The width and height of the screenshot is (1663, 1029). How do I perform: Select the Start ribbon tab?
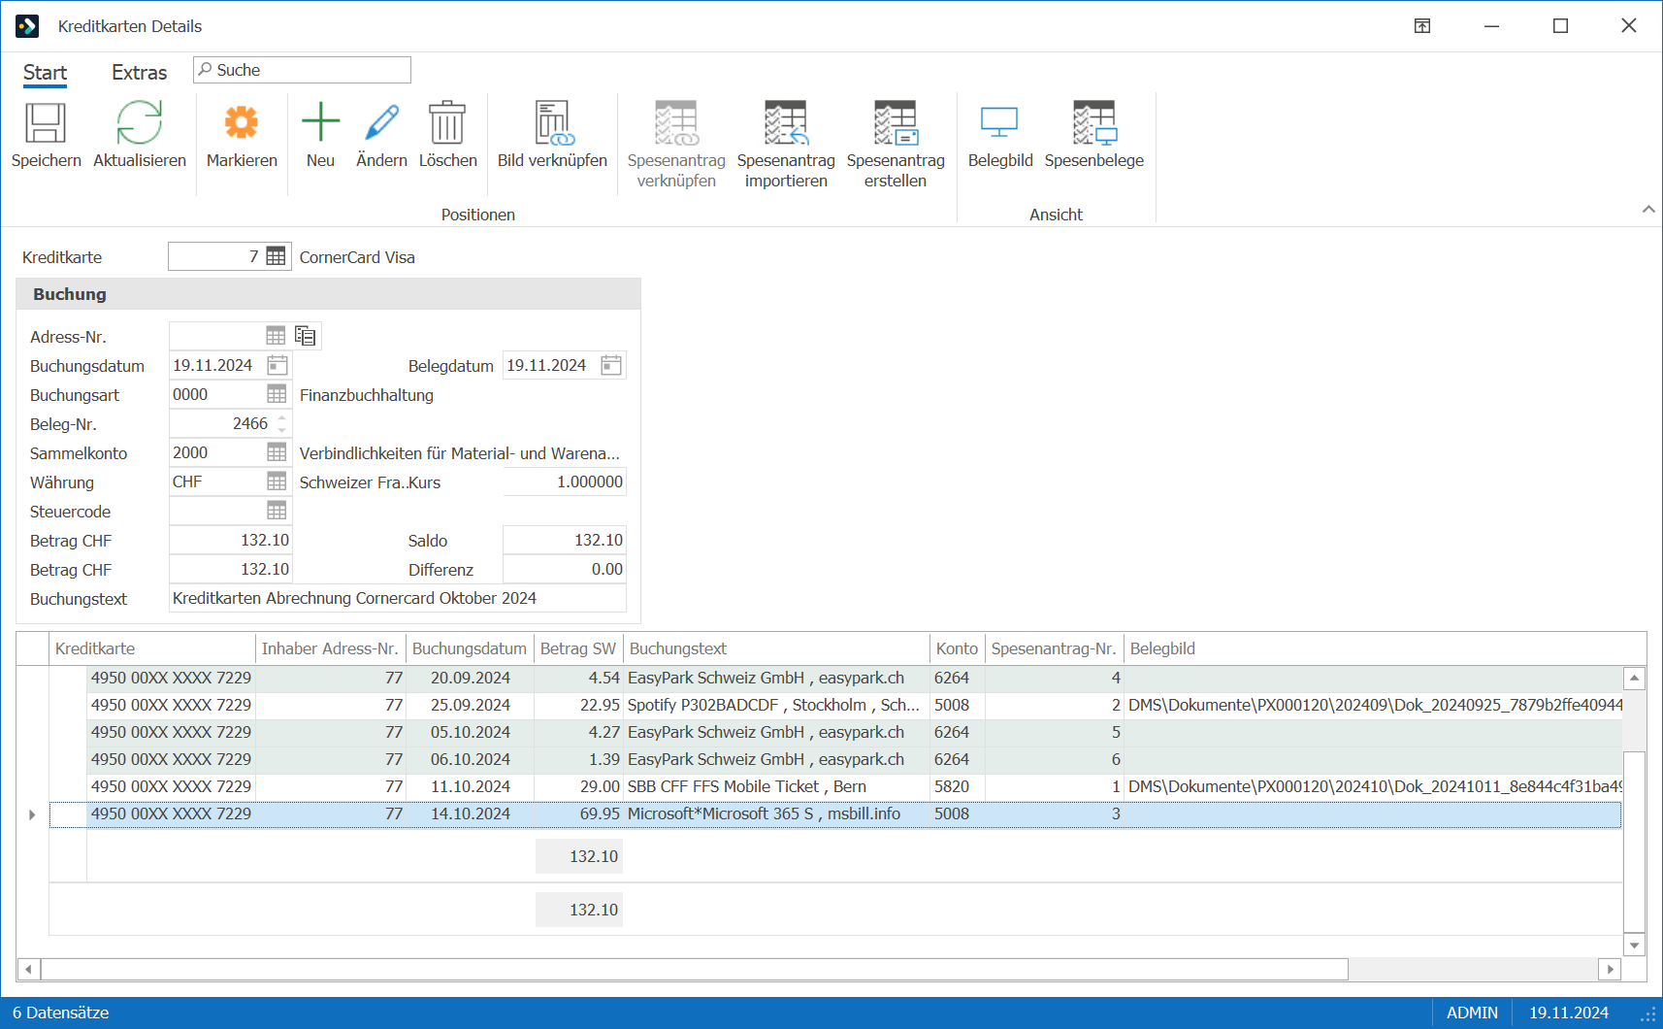45,73
